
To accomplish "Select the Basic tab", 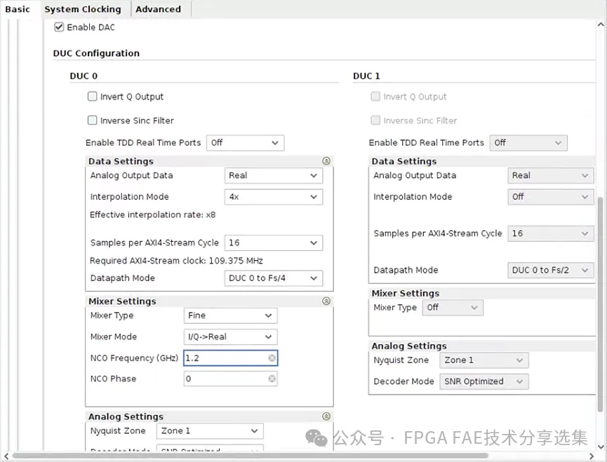I will 18,9.
